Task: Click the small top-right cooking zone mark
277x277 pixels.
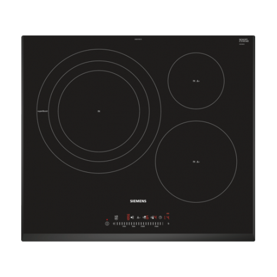Action: 196,81
